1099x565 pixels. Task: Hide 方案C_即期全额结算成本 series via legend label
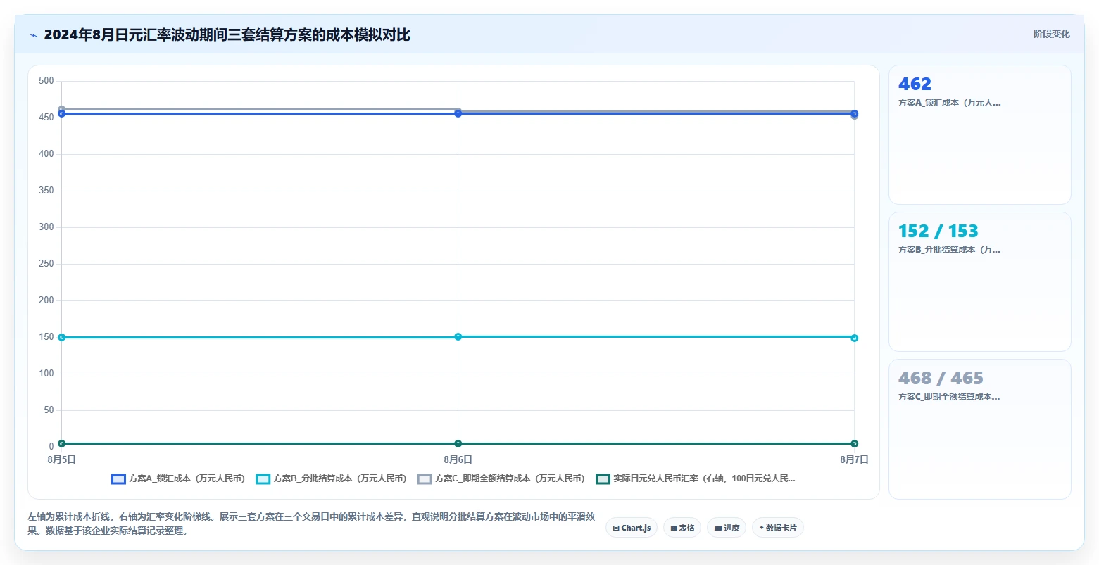coord(510,478)
